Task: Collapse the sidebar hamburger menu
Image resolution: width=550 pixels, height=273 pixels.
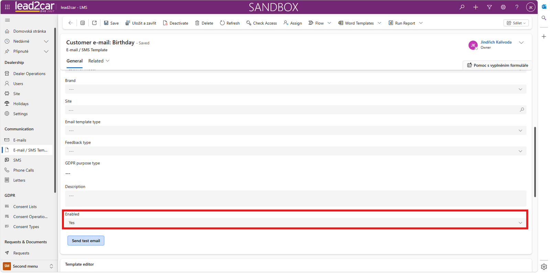Action: point(8,20)
